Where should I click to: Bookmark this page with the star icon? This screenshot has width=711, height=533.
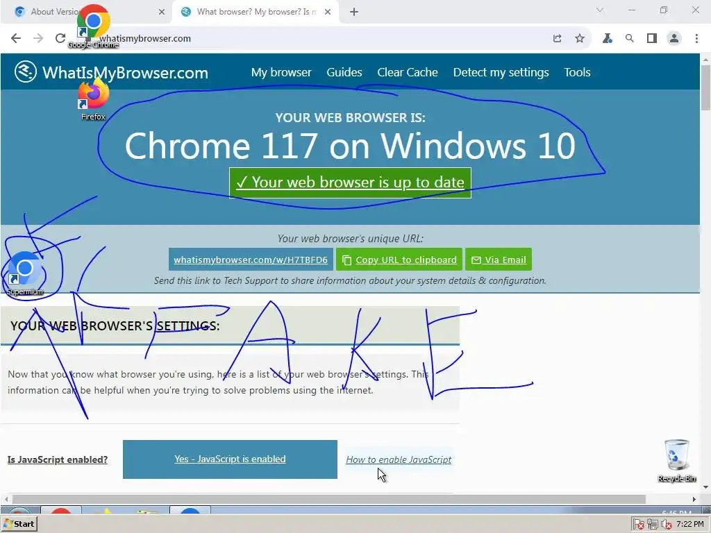(580, 39)
